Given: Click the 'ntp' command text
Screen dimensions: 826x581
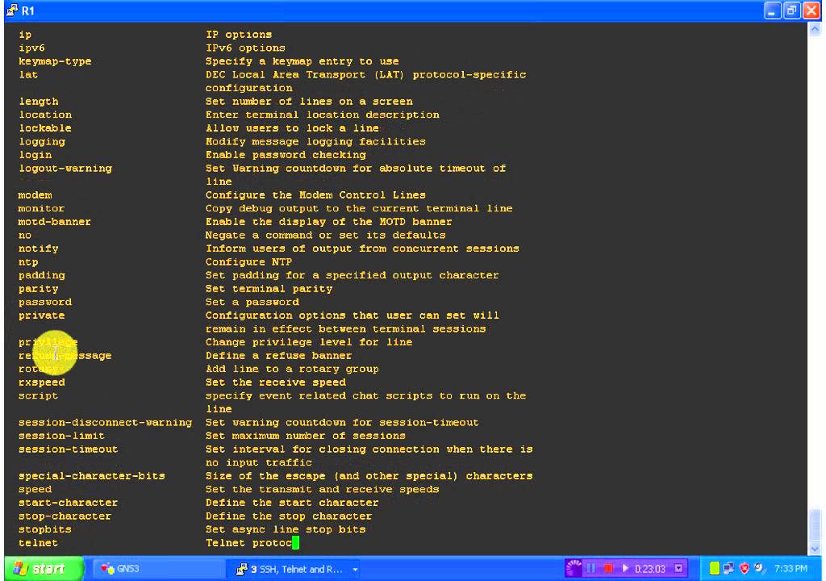Looking at the screenshot, I should pyautogui.click(x=28, y=262).
